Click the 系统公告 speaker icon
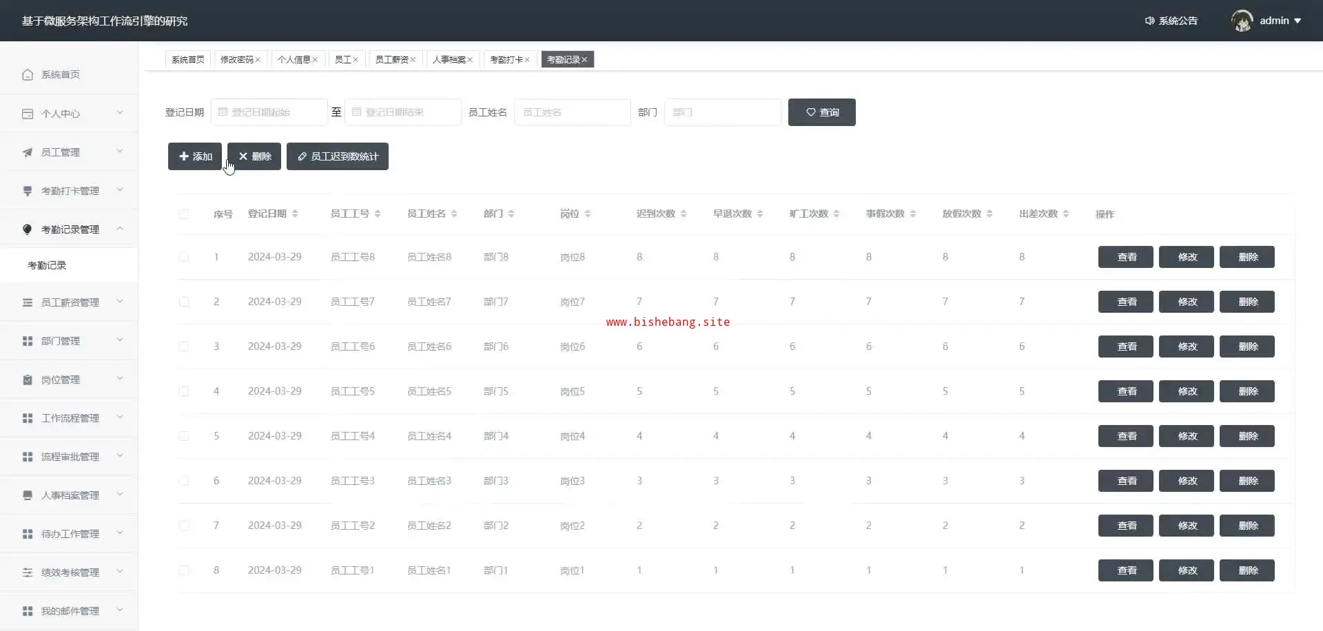The height and width of the screenshot is (631, 1323). (1149, 21)
